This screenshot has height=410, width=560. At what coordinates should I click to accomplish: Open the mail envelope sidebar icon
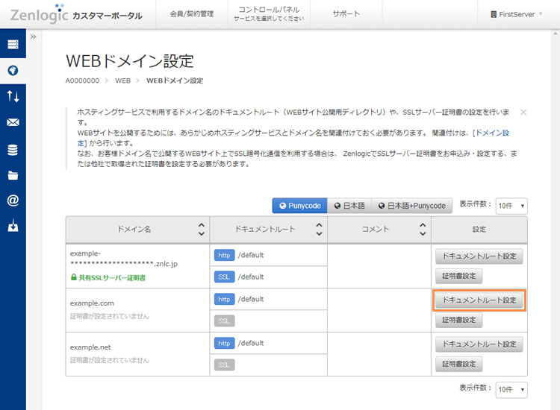[x=13, y=123]
